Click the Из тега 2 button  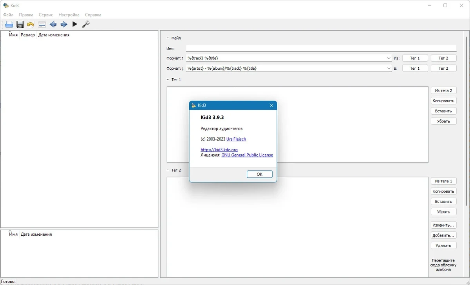443,90
